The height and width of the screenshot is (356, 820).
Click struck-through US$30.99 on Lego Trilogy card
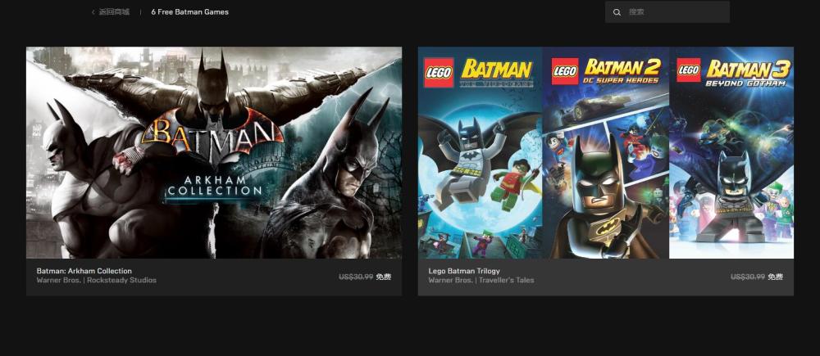coord(748,277)
